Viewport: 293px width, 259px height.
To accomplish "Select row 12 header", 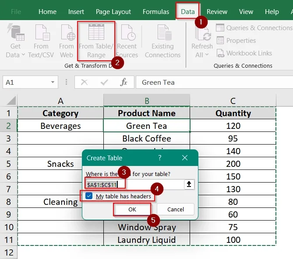I will tap(8, 252).
